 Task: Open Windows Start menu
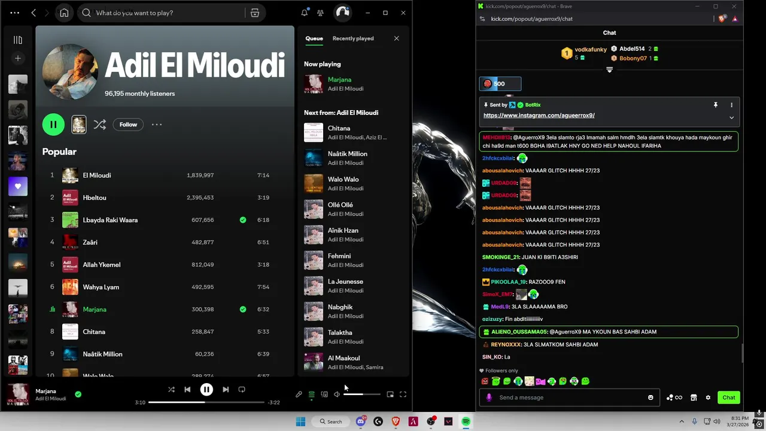300,421
